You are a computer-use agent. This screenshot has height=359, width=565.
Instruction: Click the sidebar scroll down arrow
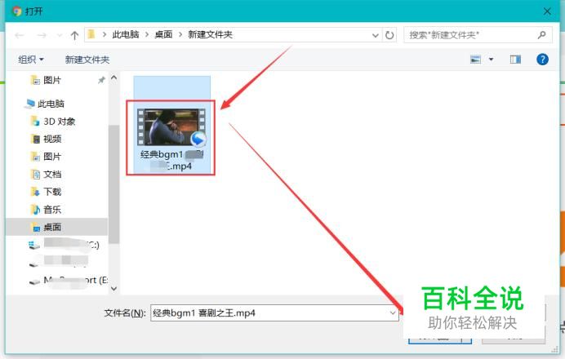(x=113, y=289)
